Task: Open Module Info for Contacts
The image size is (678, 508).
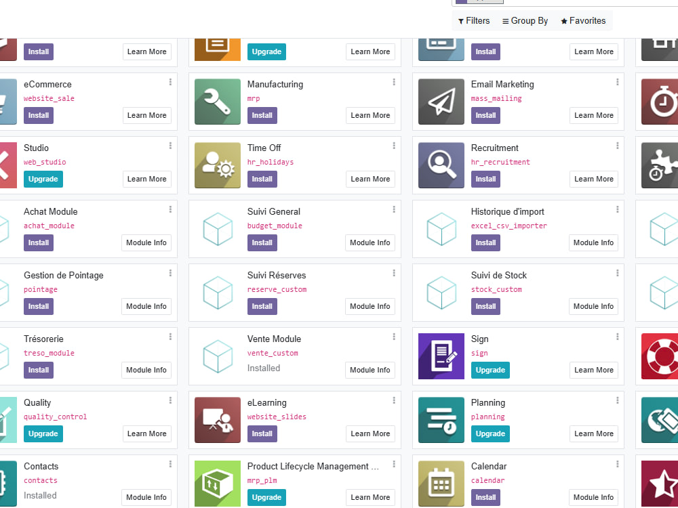Action: 146,497
